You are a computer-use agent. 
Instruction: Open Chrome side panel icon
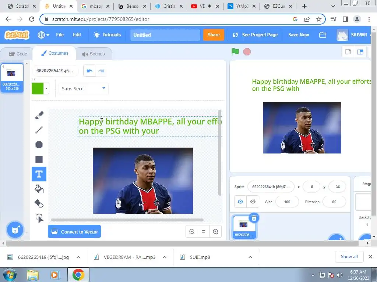tap(345, 19)
